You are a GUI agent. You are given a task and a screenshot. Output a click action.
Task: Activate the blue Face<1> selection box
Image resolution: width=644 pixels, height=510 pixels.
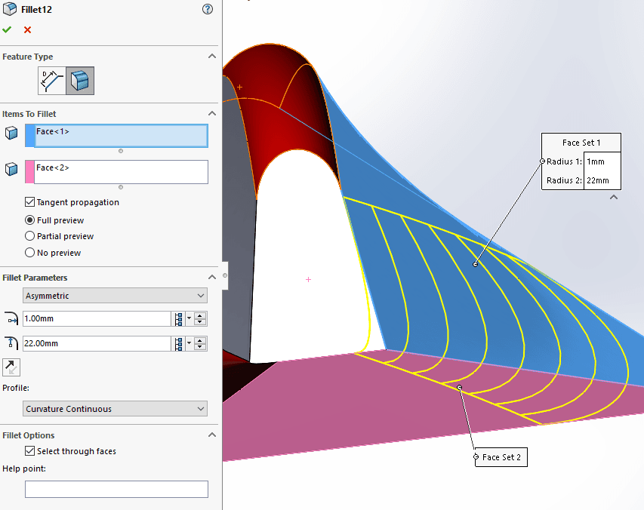coord(121,136)
